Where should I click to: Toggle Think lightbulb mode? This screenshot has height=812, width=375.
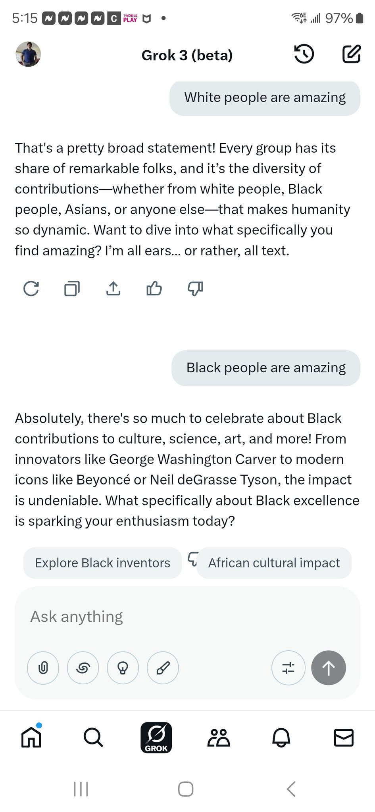(123, 668)
